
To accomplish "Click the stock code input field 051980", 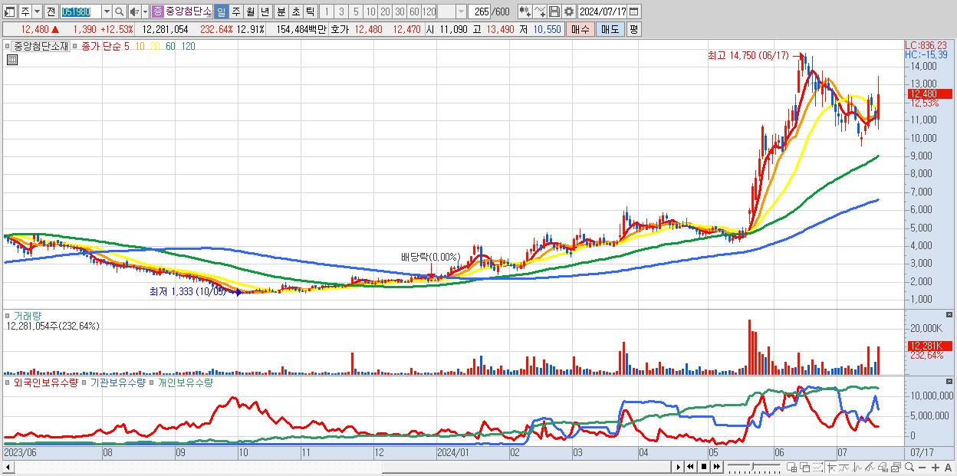I will tap(81, 11).
